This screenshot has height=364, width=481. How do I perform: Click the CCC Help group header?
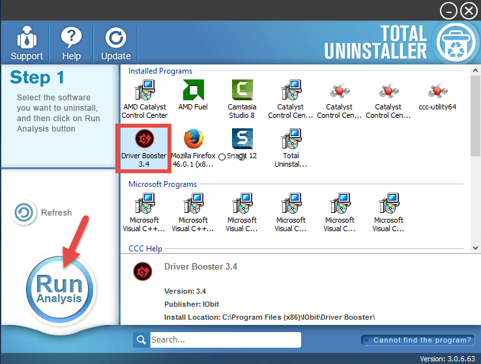145,249
